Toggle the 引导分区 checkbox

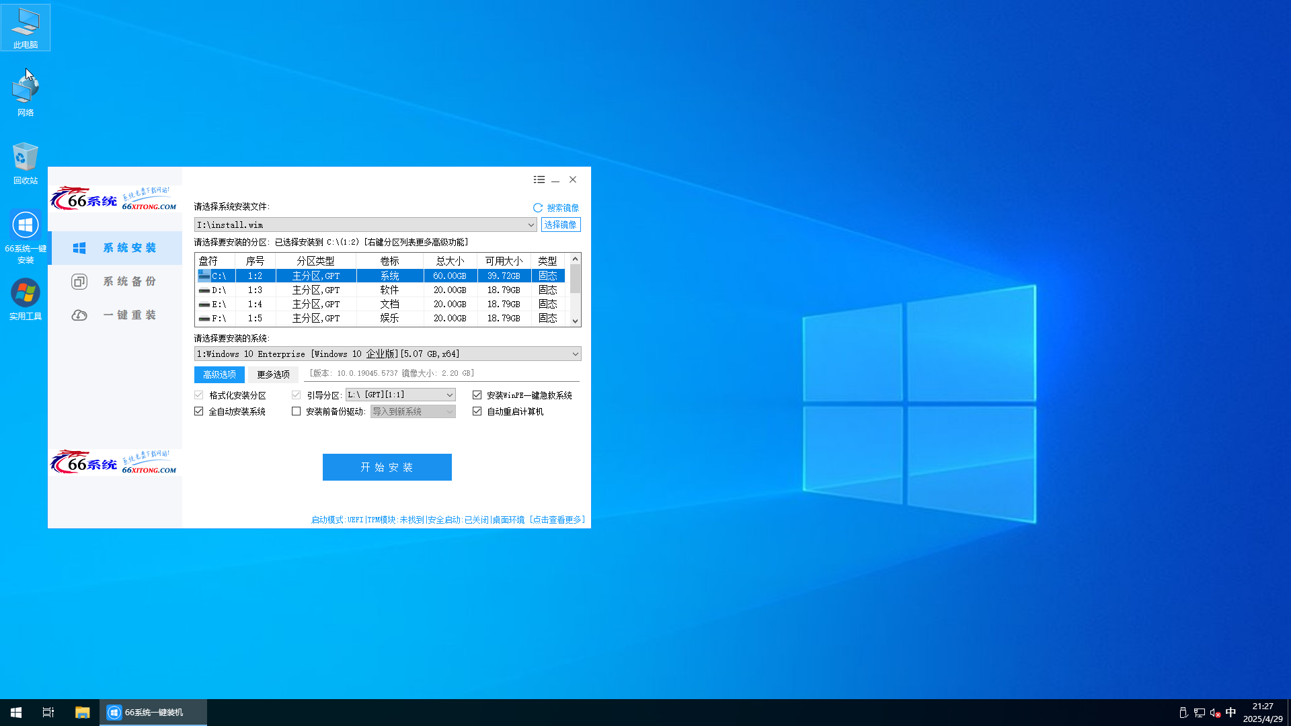tap(297, 395)
